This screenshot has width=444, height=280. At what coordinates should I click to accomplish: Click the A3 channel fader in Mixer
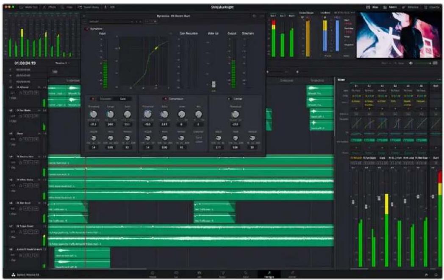pyautogui.click(x=379, y=198)
